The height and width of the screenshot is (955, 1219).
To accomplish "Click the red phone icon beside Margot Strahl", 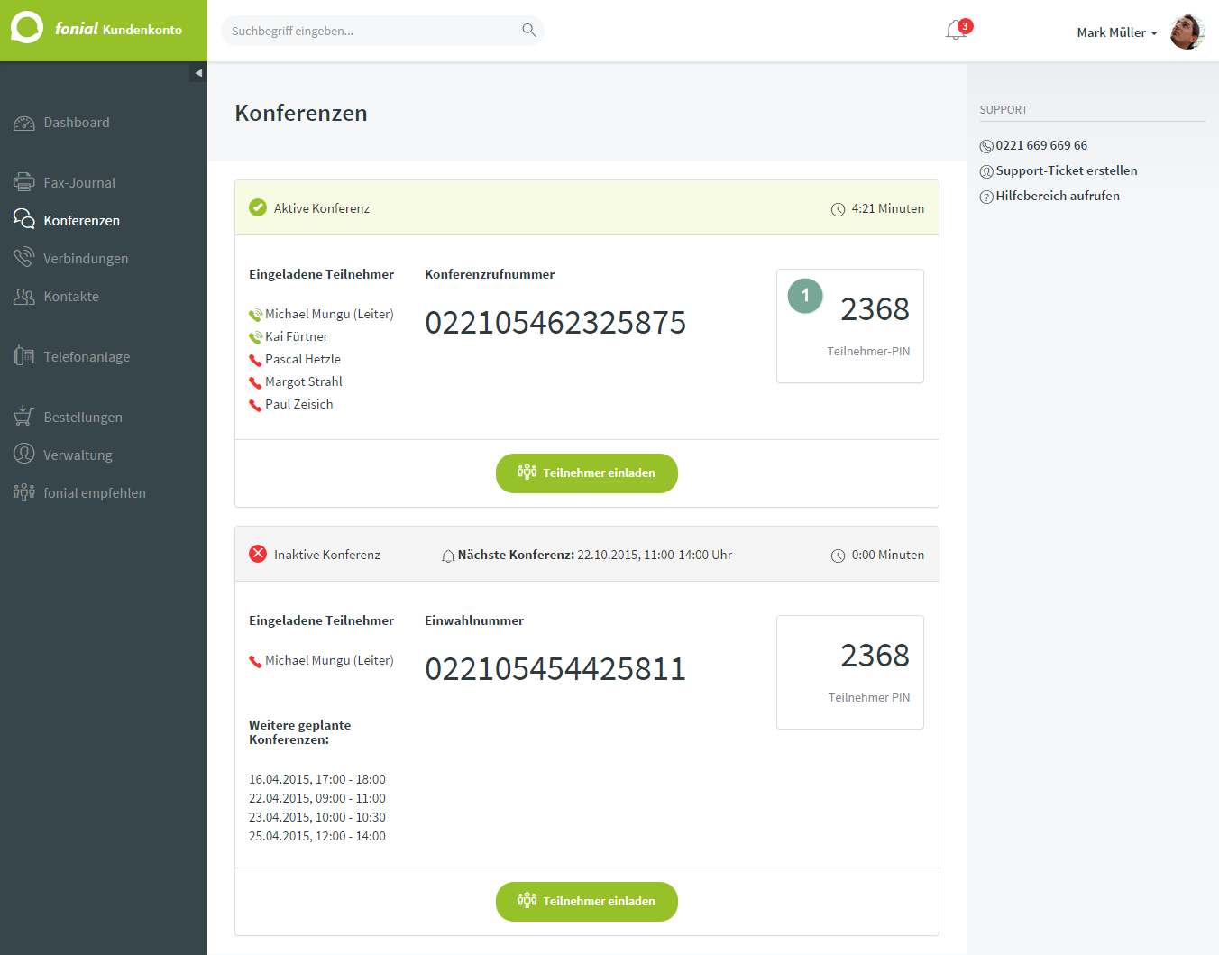I will click(255, 382).
